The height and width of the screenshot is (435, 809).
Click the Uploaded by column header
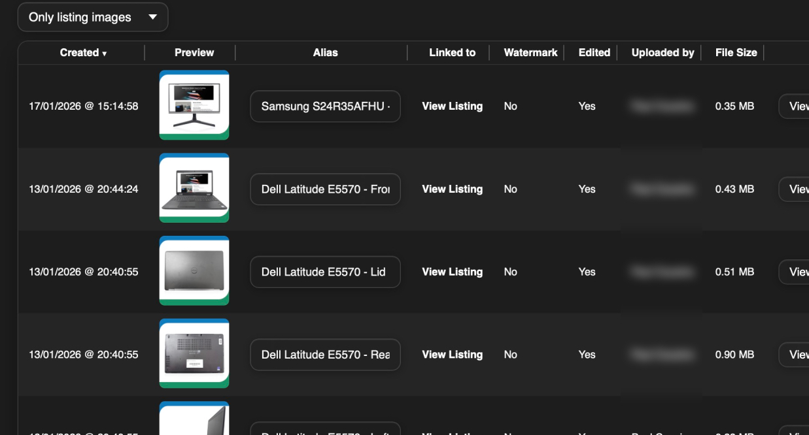click(661, 53)
